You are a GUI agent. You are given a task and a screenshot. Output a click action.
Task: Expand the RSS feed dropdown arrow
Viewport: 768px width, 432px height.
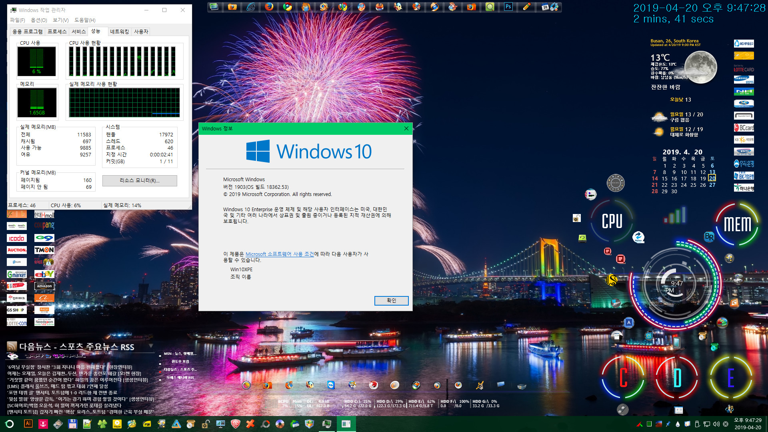[151, 346]
